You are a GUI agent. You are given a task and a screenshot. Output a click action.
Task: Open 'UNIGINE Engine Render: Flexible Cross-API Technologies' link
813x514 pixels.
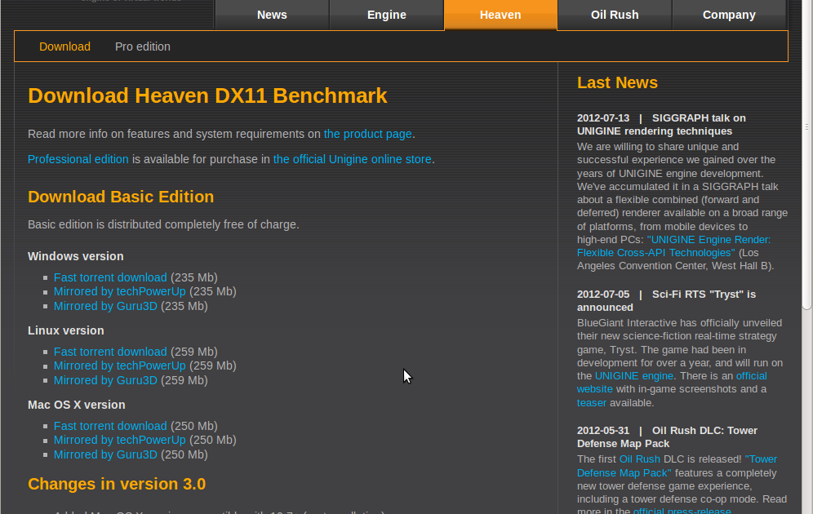pyautogui.click(x=673, y=246)
